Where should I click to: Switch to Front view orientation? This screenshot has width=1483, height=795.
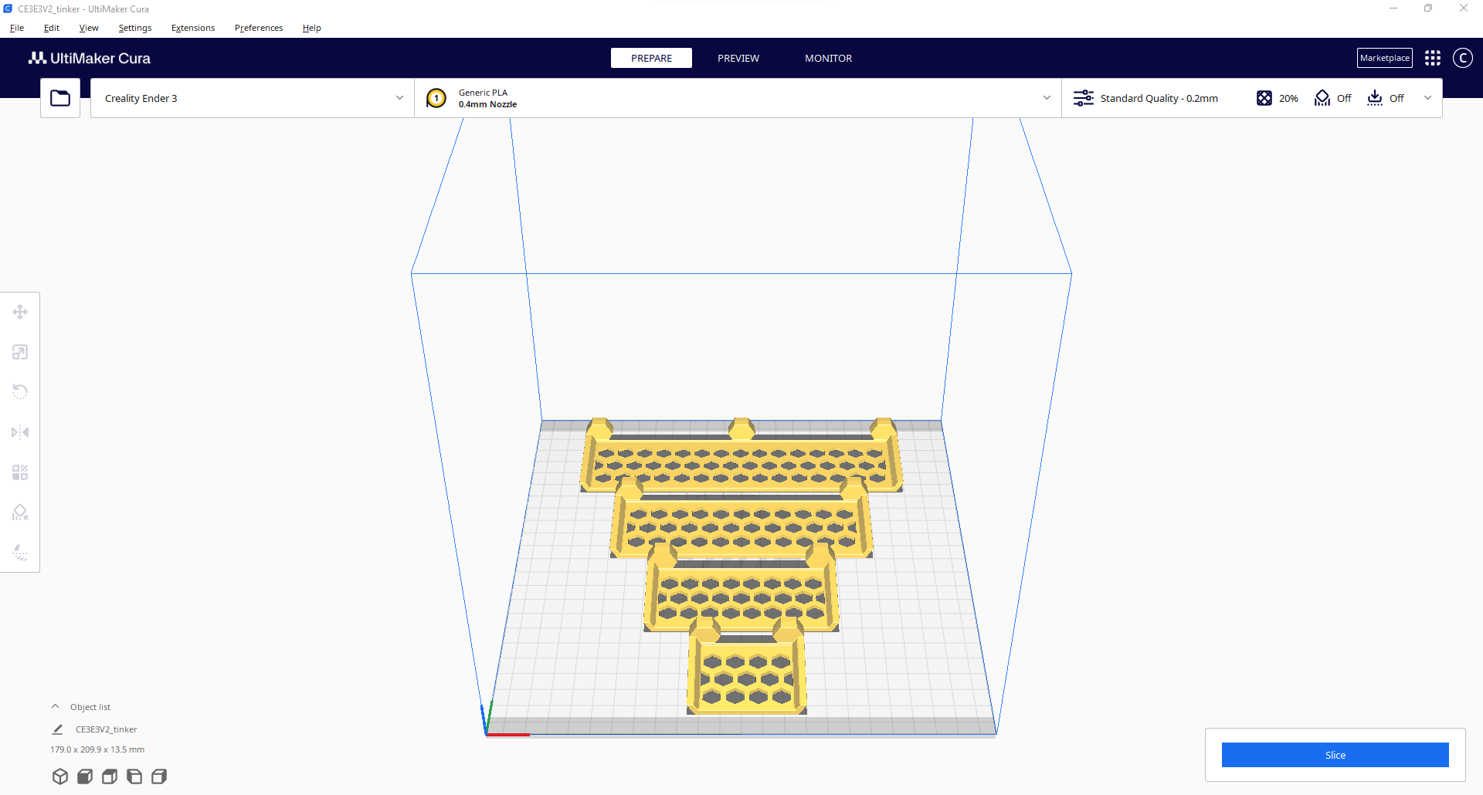(85, 776)
